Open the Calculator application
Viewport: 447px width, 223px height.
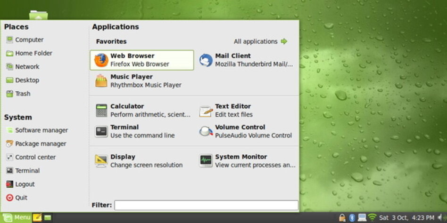coord(142,111)
